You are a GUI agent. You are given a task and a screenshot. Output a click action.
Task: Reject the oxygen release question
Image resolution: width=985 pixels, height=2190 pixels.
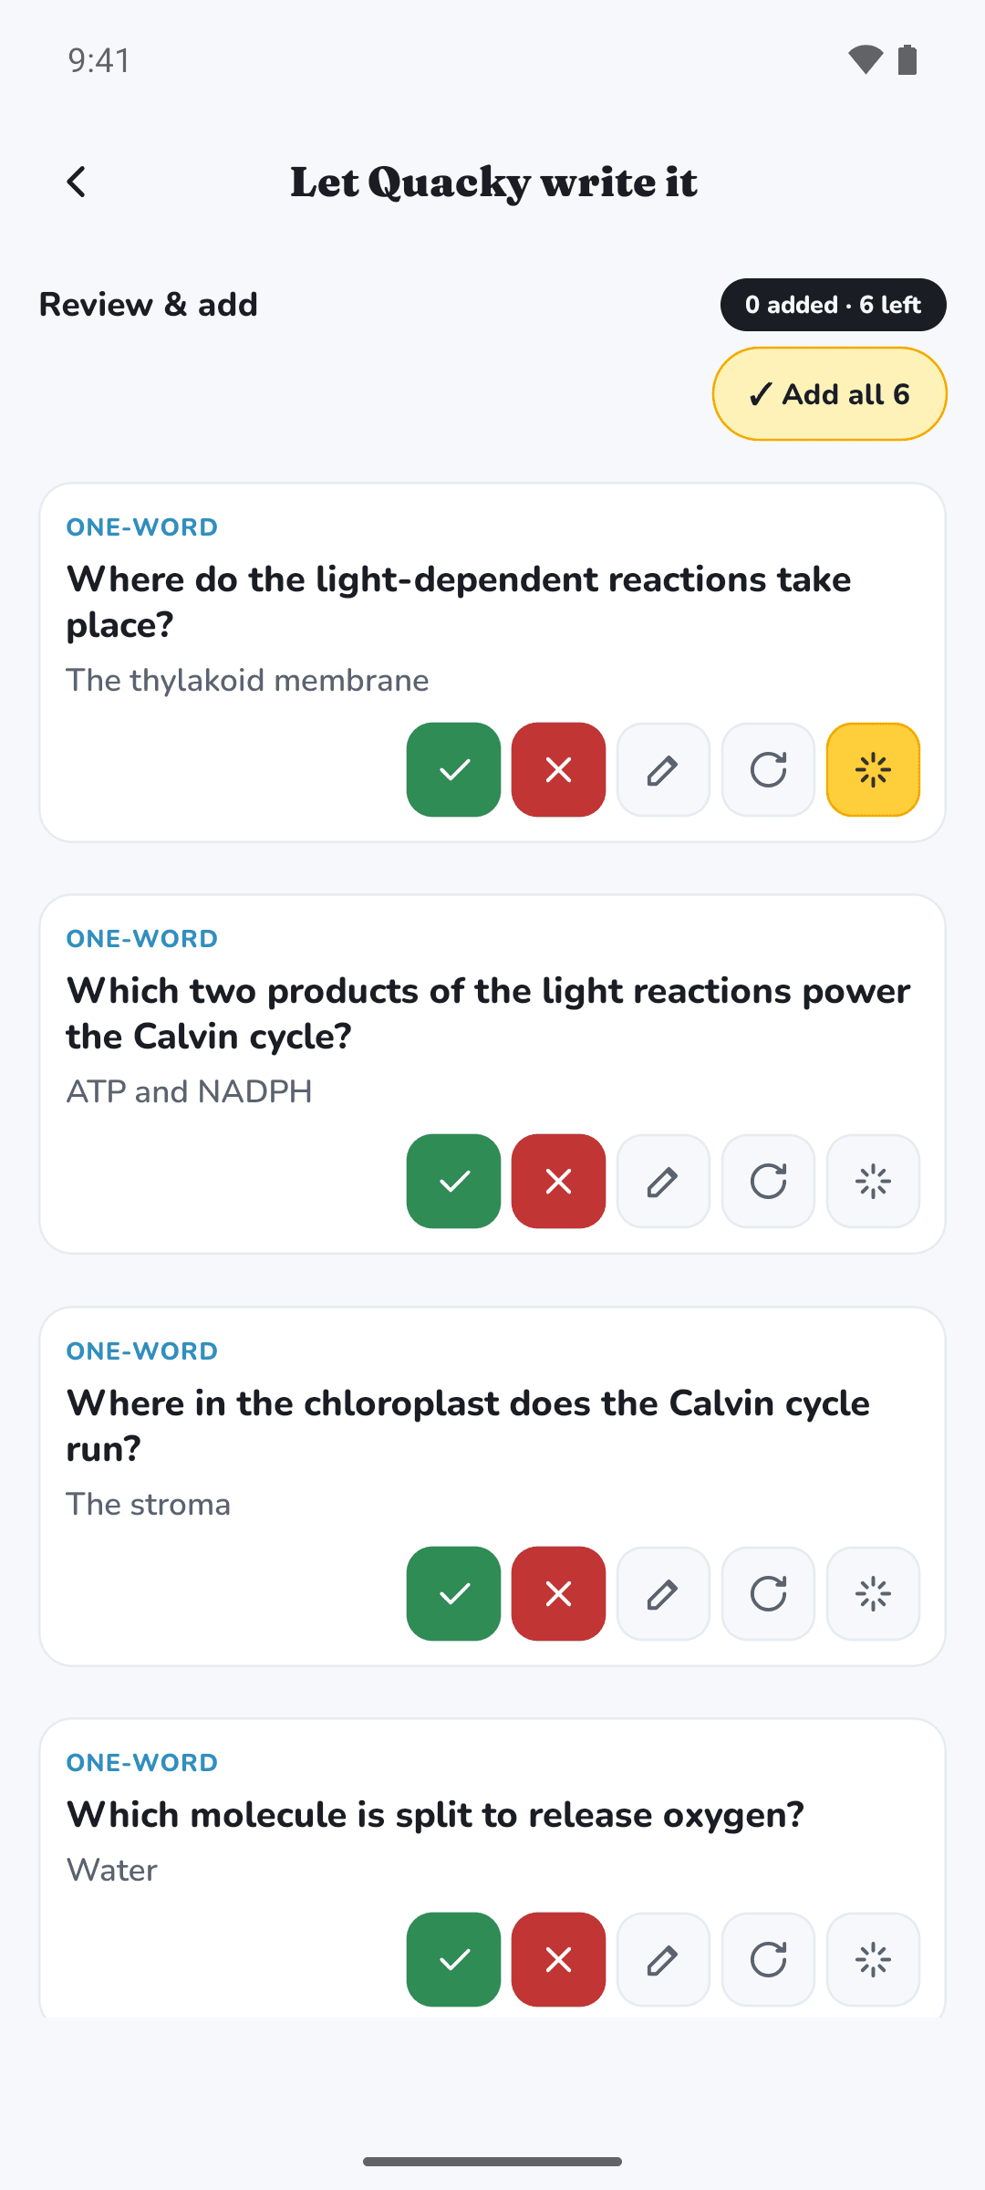pos(559,1960)
